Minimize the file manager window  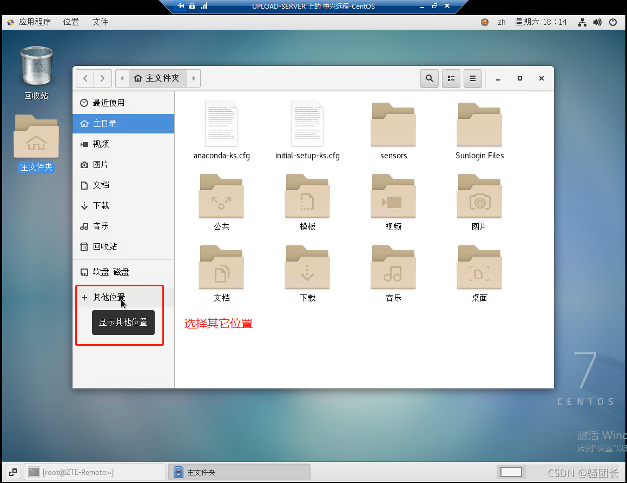(498, 79)
